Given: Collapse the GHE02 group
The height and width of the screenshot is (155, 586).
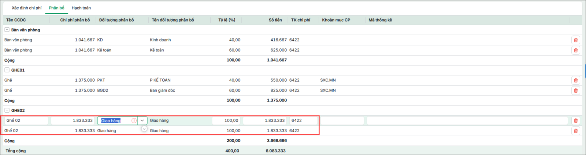Looking at the screenshot, I should coord(7,110).
